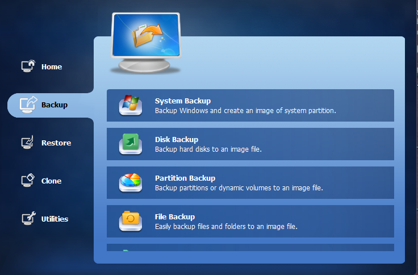
Task: Choose the File Backup title
Action: point(175,217)
